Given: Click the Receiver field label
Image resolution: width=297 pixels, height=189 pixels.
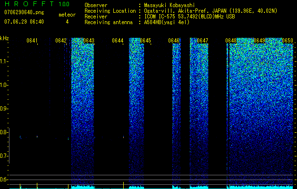Looking at the screenshot, I should pyautogui.click(x=96, y=17).
